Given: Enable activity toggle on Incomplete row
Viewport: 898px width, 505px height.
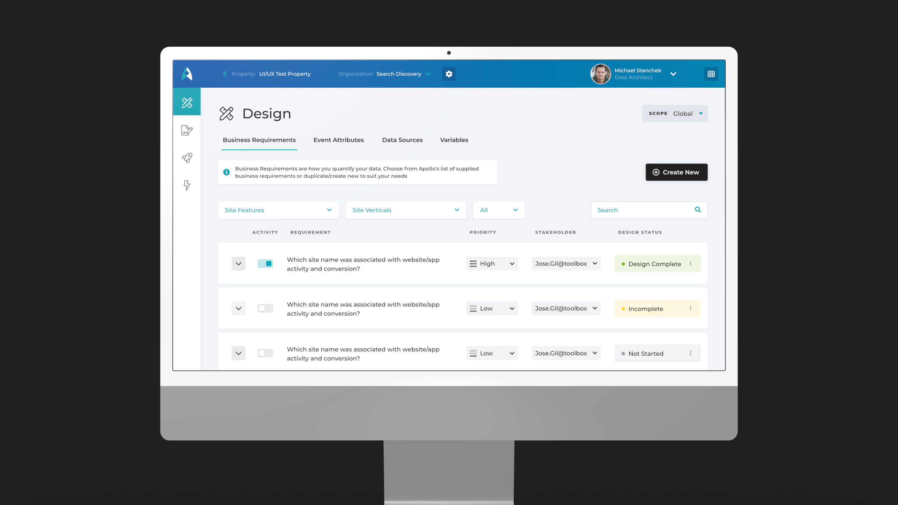Looking at the screenshot, I should tap(265, 309).
